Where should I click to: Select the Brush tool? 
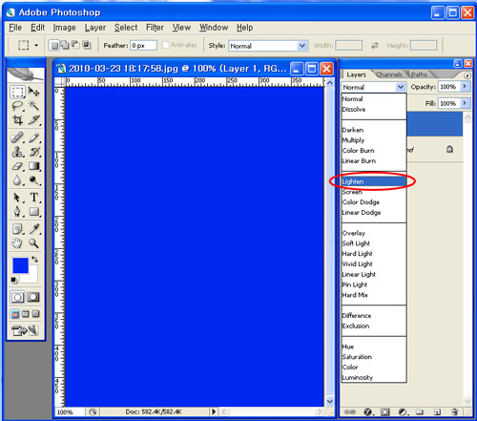pos(33,137)
